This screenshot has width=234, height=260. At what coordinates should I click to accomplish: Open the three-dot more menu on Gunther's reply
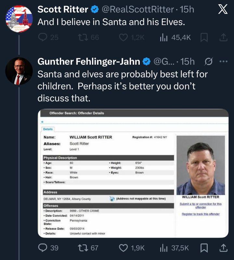(x=224, y=61)
